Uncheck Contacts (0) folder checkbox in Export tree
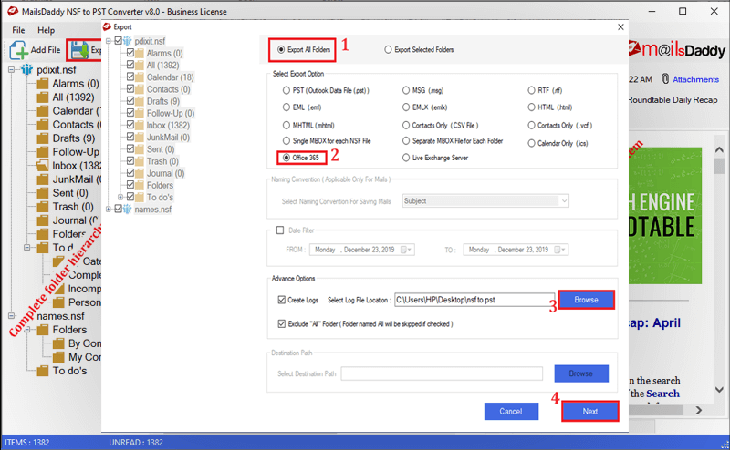 pyautogui.click(x=130, y=88)
